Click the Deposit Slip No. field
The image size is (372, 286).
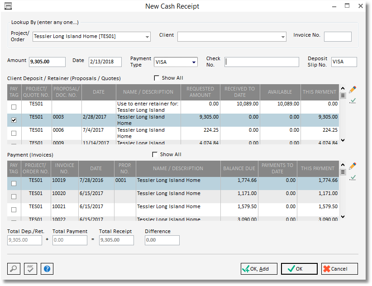click(344, 62)
